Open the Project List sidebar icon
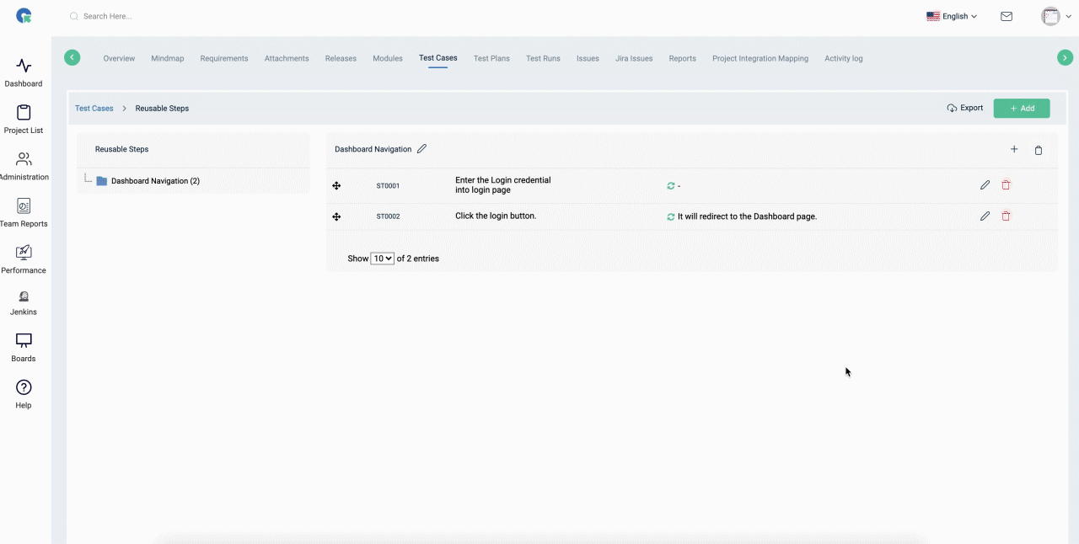 click(x=24, y=112)
